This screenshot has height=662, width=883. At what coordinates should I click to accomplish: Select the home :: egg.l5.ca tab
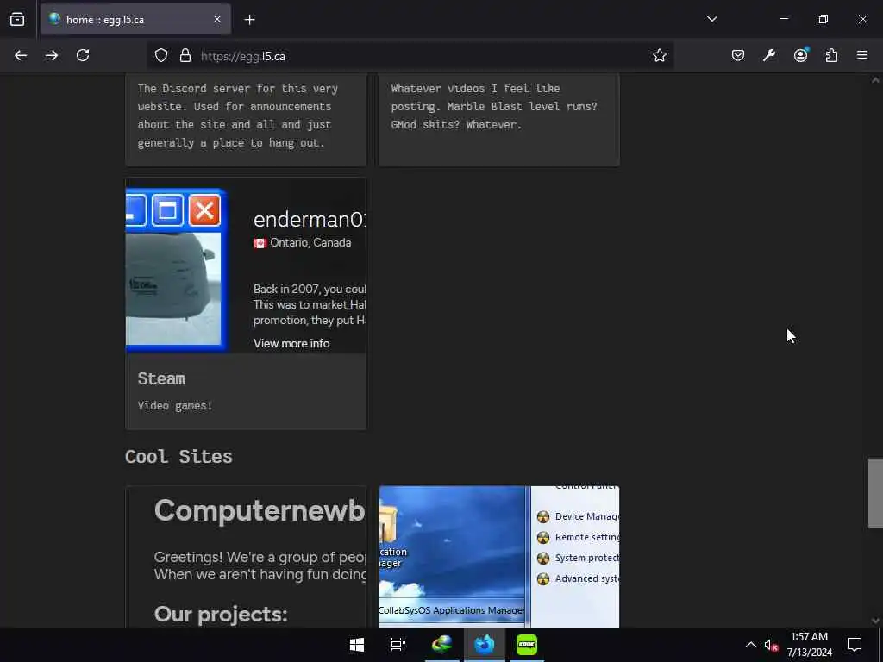click(135, 20)
